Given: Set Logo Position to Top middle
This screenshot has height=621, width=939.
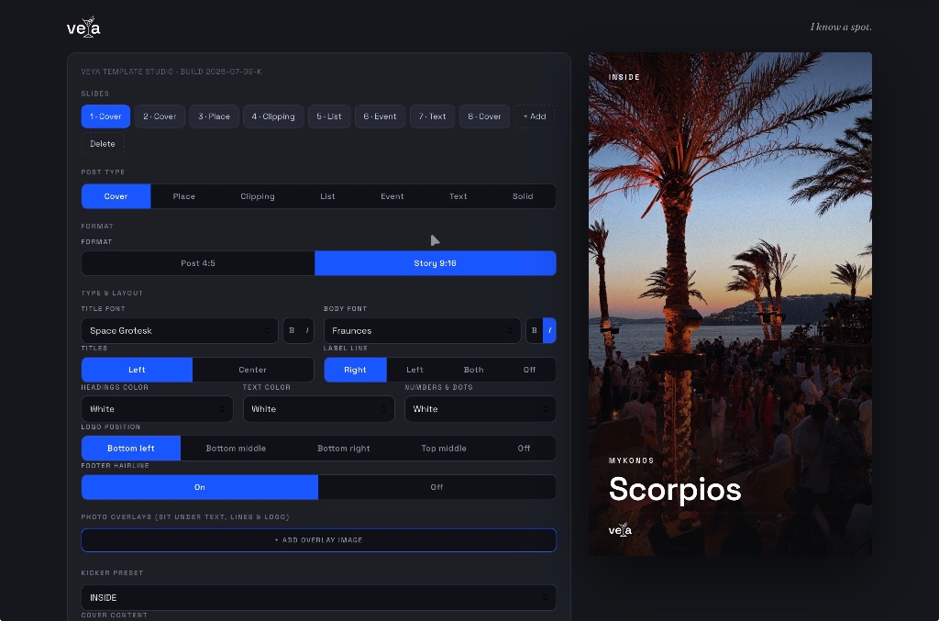Looking at the screenshot, I should click(x=444, y=449).
